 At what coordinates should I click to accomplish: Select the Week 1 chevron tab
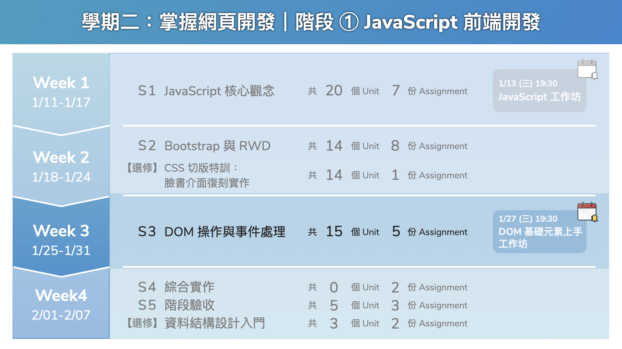click(61, 92)
